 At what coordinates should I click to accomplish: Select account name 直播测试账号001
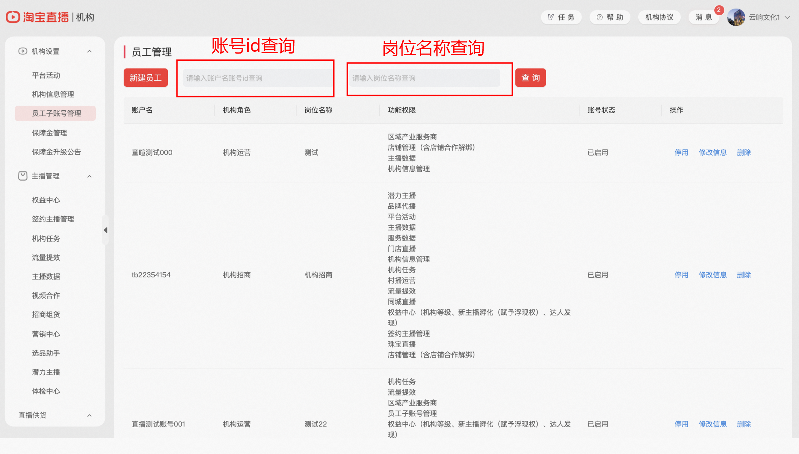click(158, 424)
